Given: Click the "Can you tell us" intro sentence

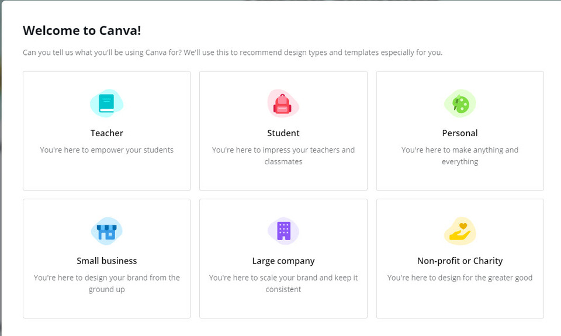Looking at the screenshot, I should [x=233, y=53].
